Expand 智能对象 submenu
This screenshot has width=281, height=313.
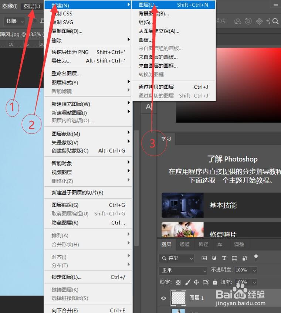click(x=88, y=163)
